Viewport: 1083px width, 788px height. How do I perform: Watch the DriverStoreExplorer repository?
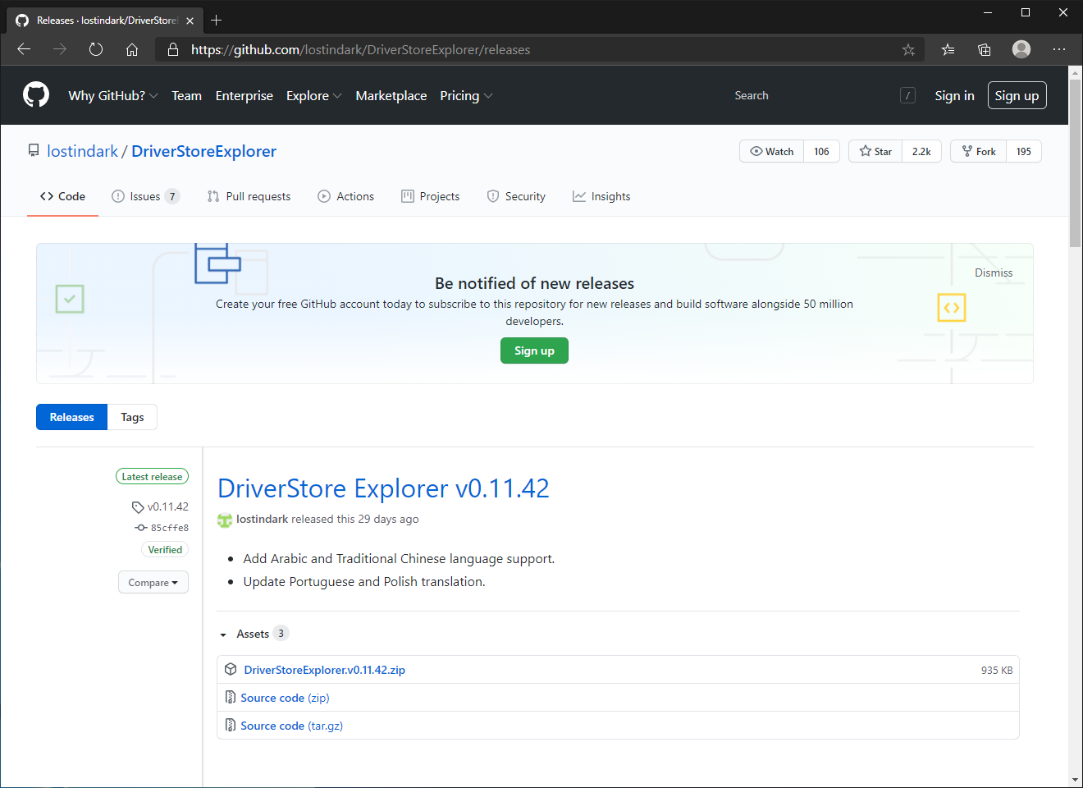772,151
